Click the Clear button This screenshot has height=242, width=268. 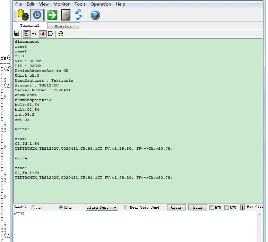tap(176, 207)
